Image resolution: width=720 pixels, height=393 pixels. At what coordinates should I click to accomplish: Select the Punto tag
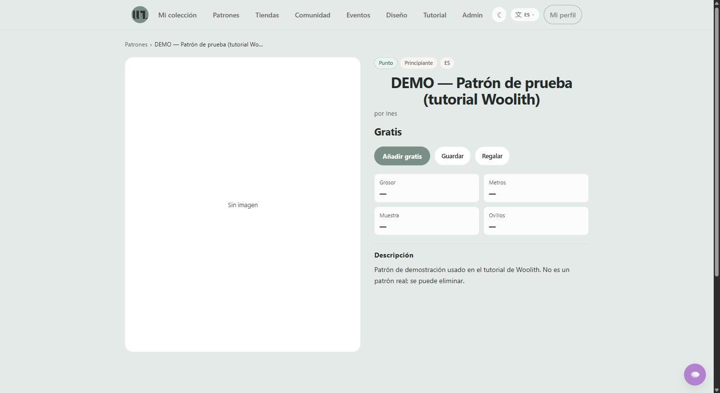(x=386, y=63)
